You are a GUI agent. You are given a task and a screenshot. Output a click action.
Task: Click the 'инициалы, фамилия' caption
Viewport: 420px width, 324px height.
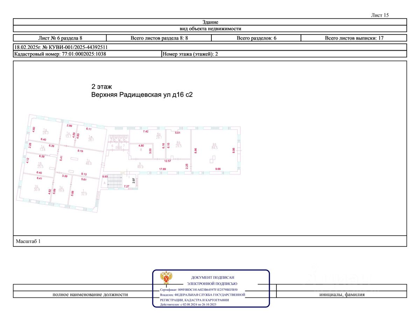tap(342, 295)
